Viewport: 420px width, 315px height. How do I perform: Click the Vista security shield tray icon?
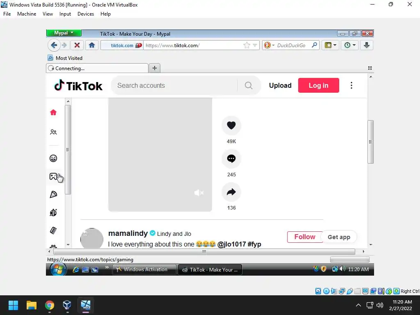[324, 269]
